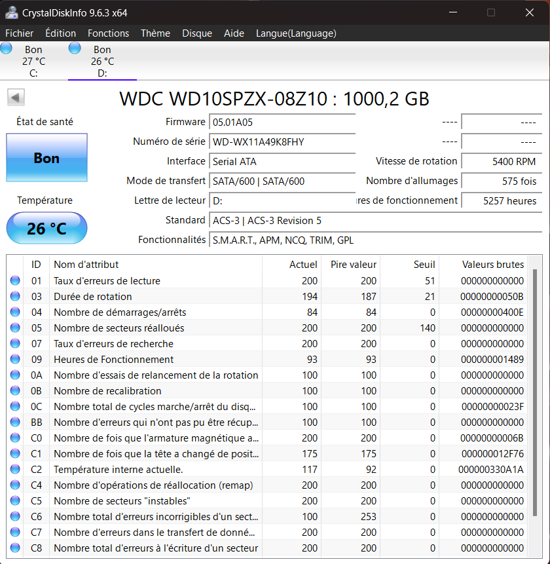The image size is (550, 564).
Task: Close the CrystalDiskInfo window
Action: [x=530, y=12]
